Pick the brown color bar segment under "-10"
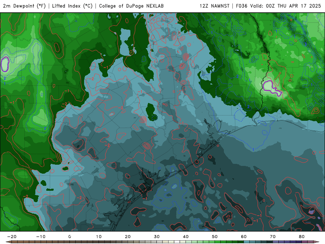Viewport: 325px width, 244px height. pos(43,242)
